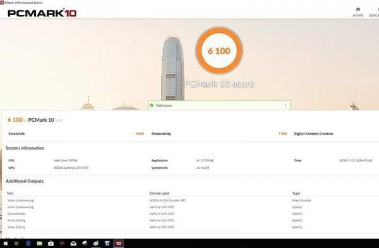Launch Microsoft Edge from the taskbar
379x248 pixels.
pyautogui.click(x=28, y=244)
